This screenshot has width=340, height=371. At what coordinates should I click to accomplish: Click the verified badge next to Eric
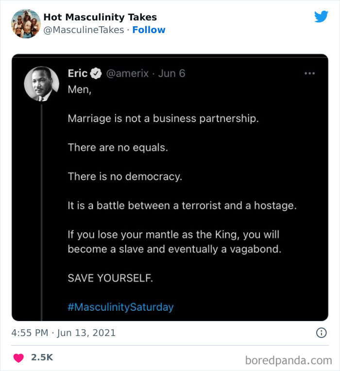click(x=96, y=73)
